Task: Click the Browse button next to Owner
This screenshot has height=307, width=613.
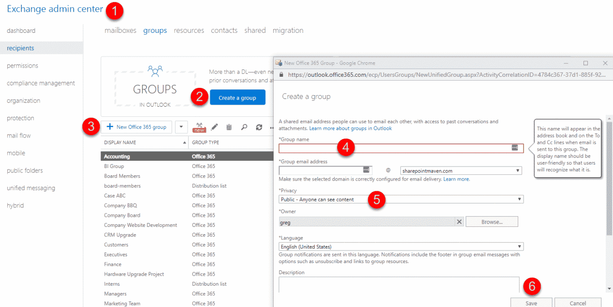Action: (x=492, y=222)
